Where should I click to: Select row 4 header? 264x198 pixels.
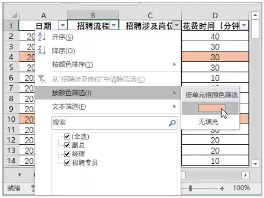[11, 57]
